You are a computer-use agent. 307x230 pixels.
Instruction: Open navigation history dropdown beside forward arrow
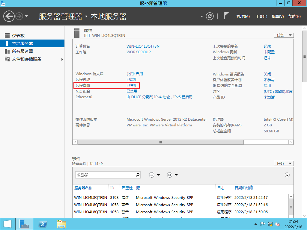26,16
